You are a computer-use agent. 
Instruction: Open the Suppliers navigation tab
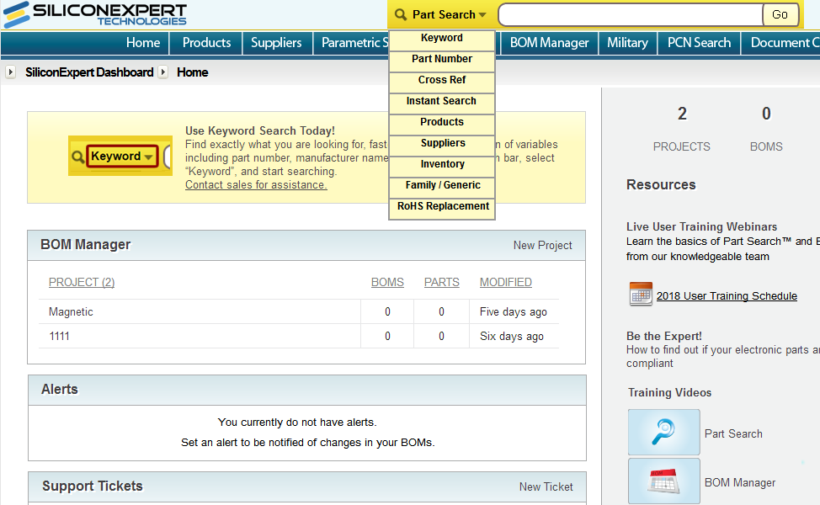pyautogui.click(x=276, y=43)
